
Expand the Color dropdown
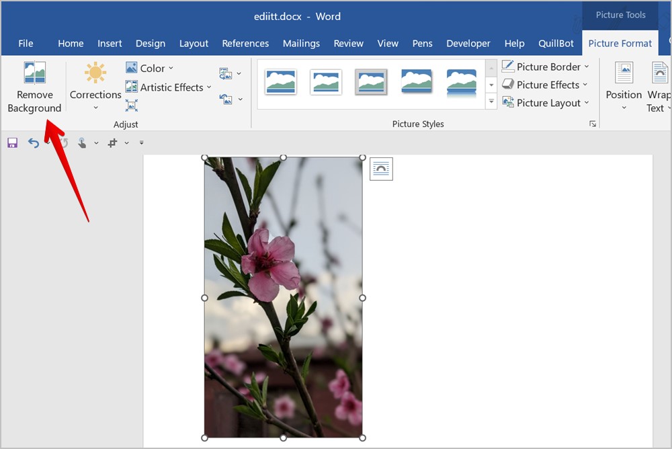click(149, 68)
